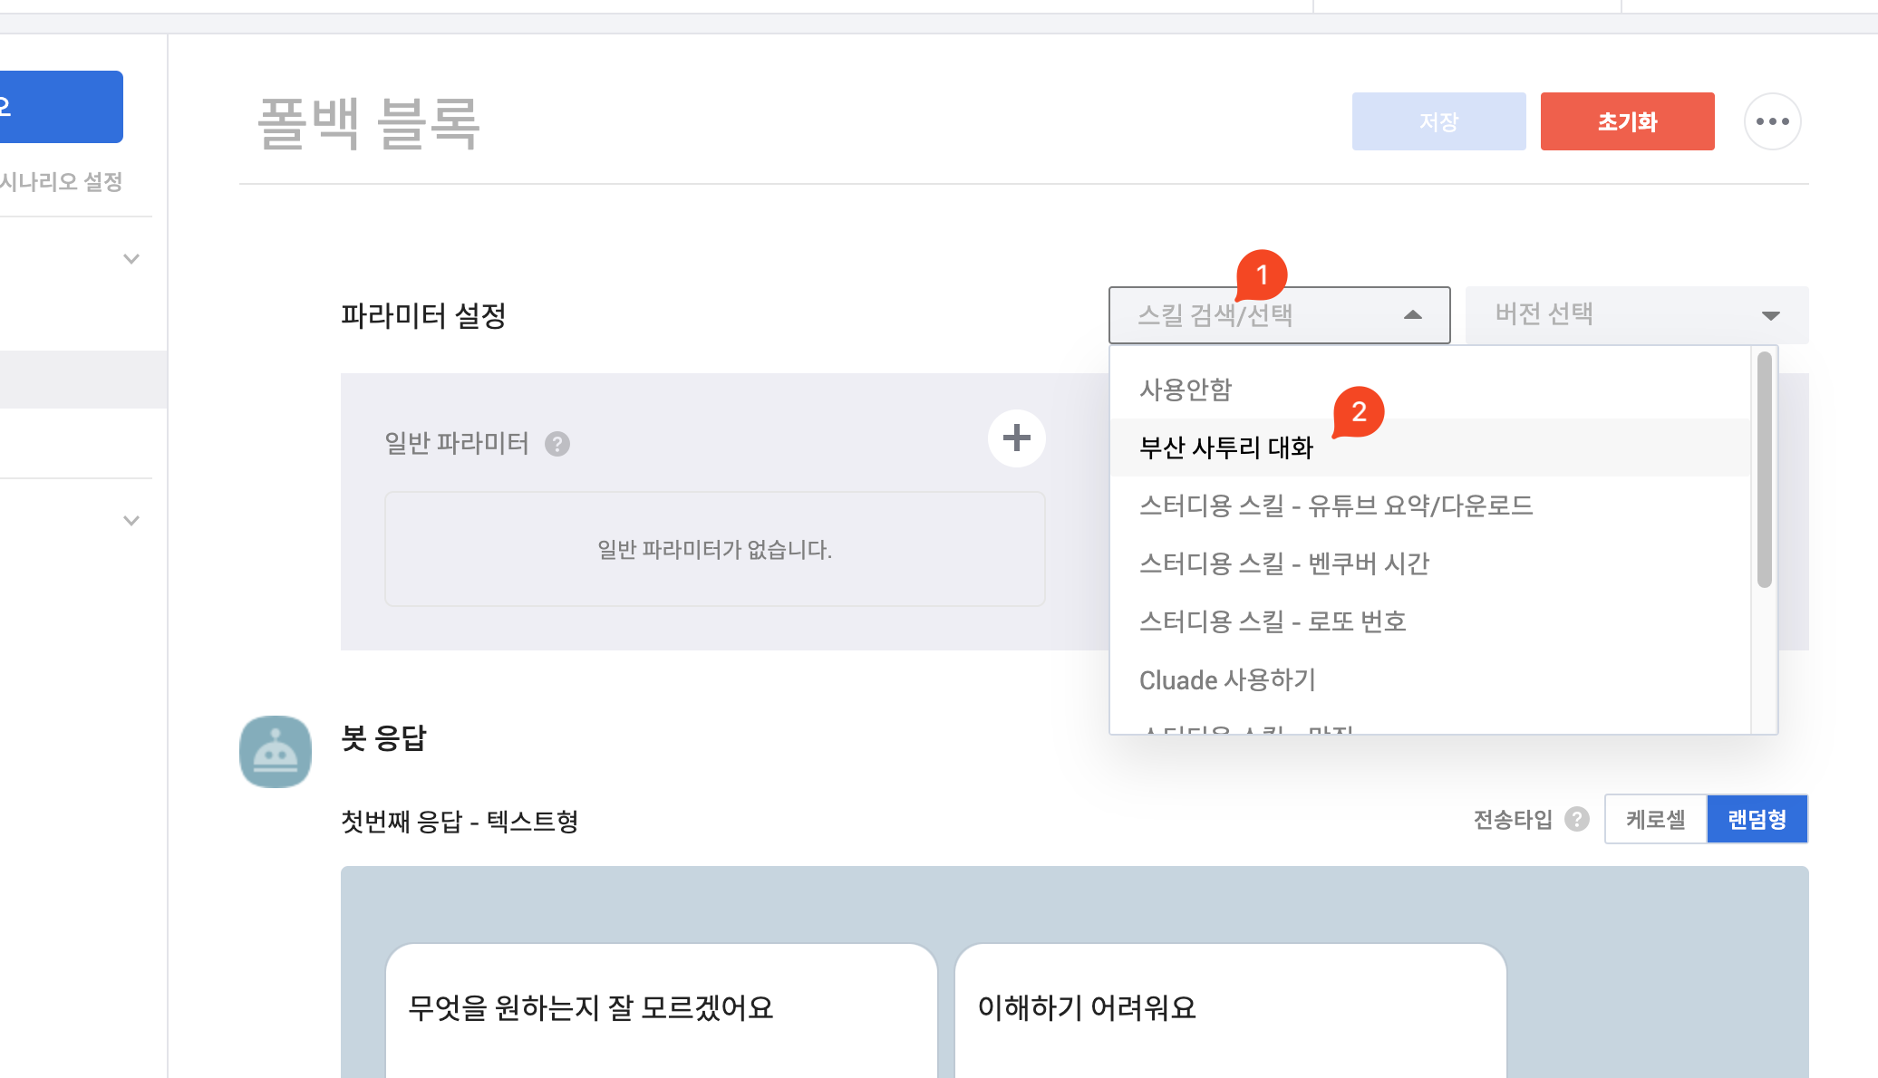The height and width of the screenshot is (1078, 1878).
Task: Click the bot avatar icon
Action: 276,752
